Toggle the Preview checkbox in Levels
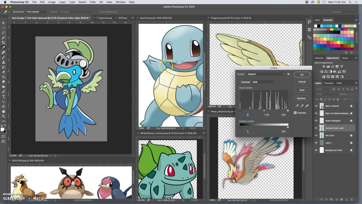The height and width of the screenshot is (204, 362). coord(295,113)
